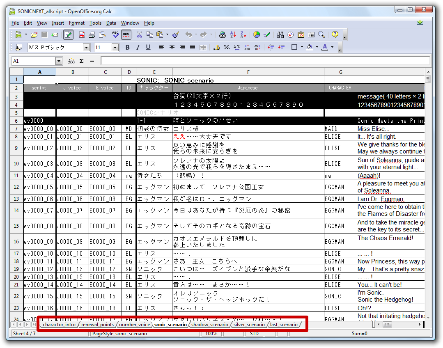Open the Insert Chart tool
The height and width of the screenshot is (348, 443).
(257, 35)
